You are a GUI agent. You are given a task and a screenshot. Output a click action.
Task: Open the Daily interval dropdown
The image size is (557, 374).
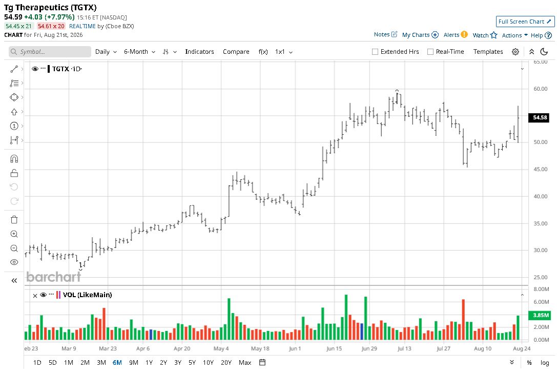click(106, 52)
